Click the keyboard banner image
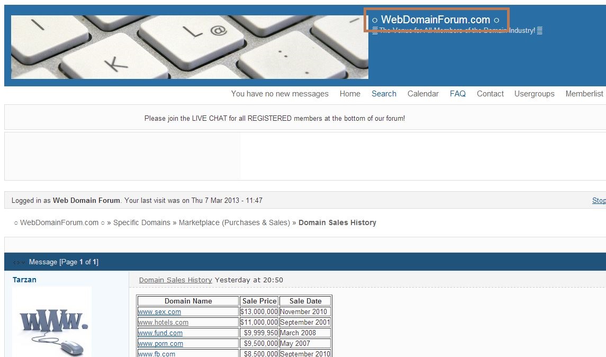This screenshot has height=357, width=606. (x=189, y=47)
